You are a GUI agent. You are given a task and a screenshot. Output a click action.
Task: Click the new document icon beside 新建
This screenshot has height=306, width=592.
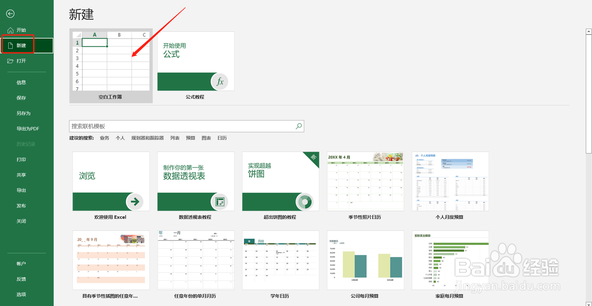[10, 46]
